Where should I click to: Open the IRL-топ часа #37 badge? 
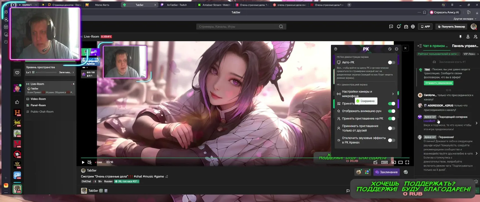(127, 182)
